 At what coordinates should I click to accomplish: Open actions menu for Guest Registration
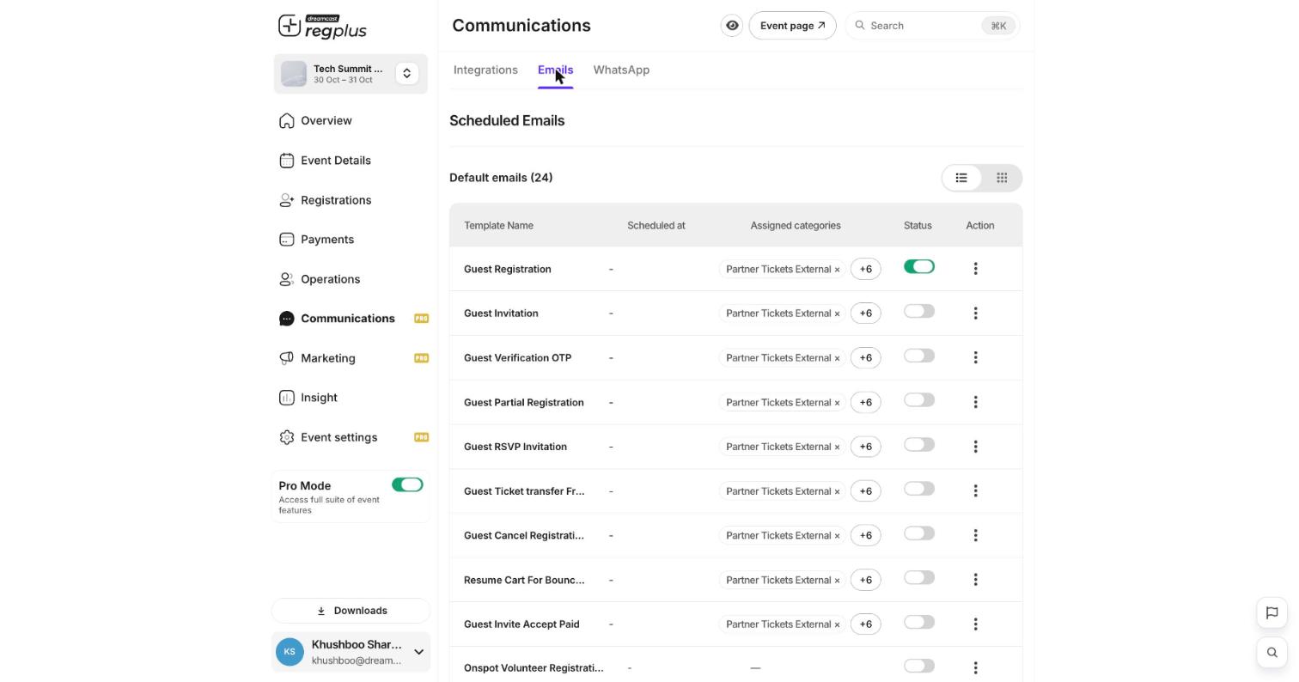pyautogui.click(x=975, y=269)
